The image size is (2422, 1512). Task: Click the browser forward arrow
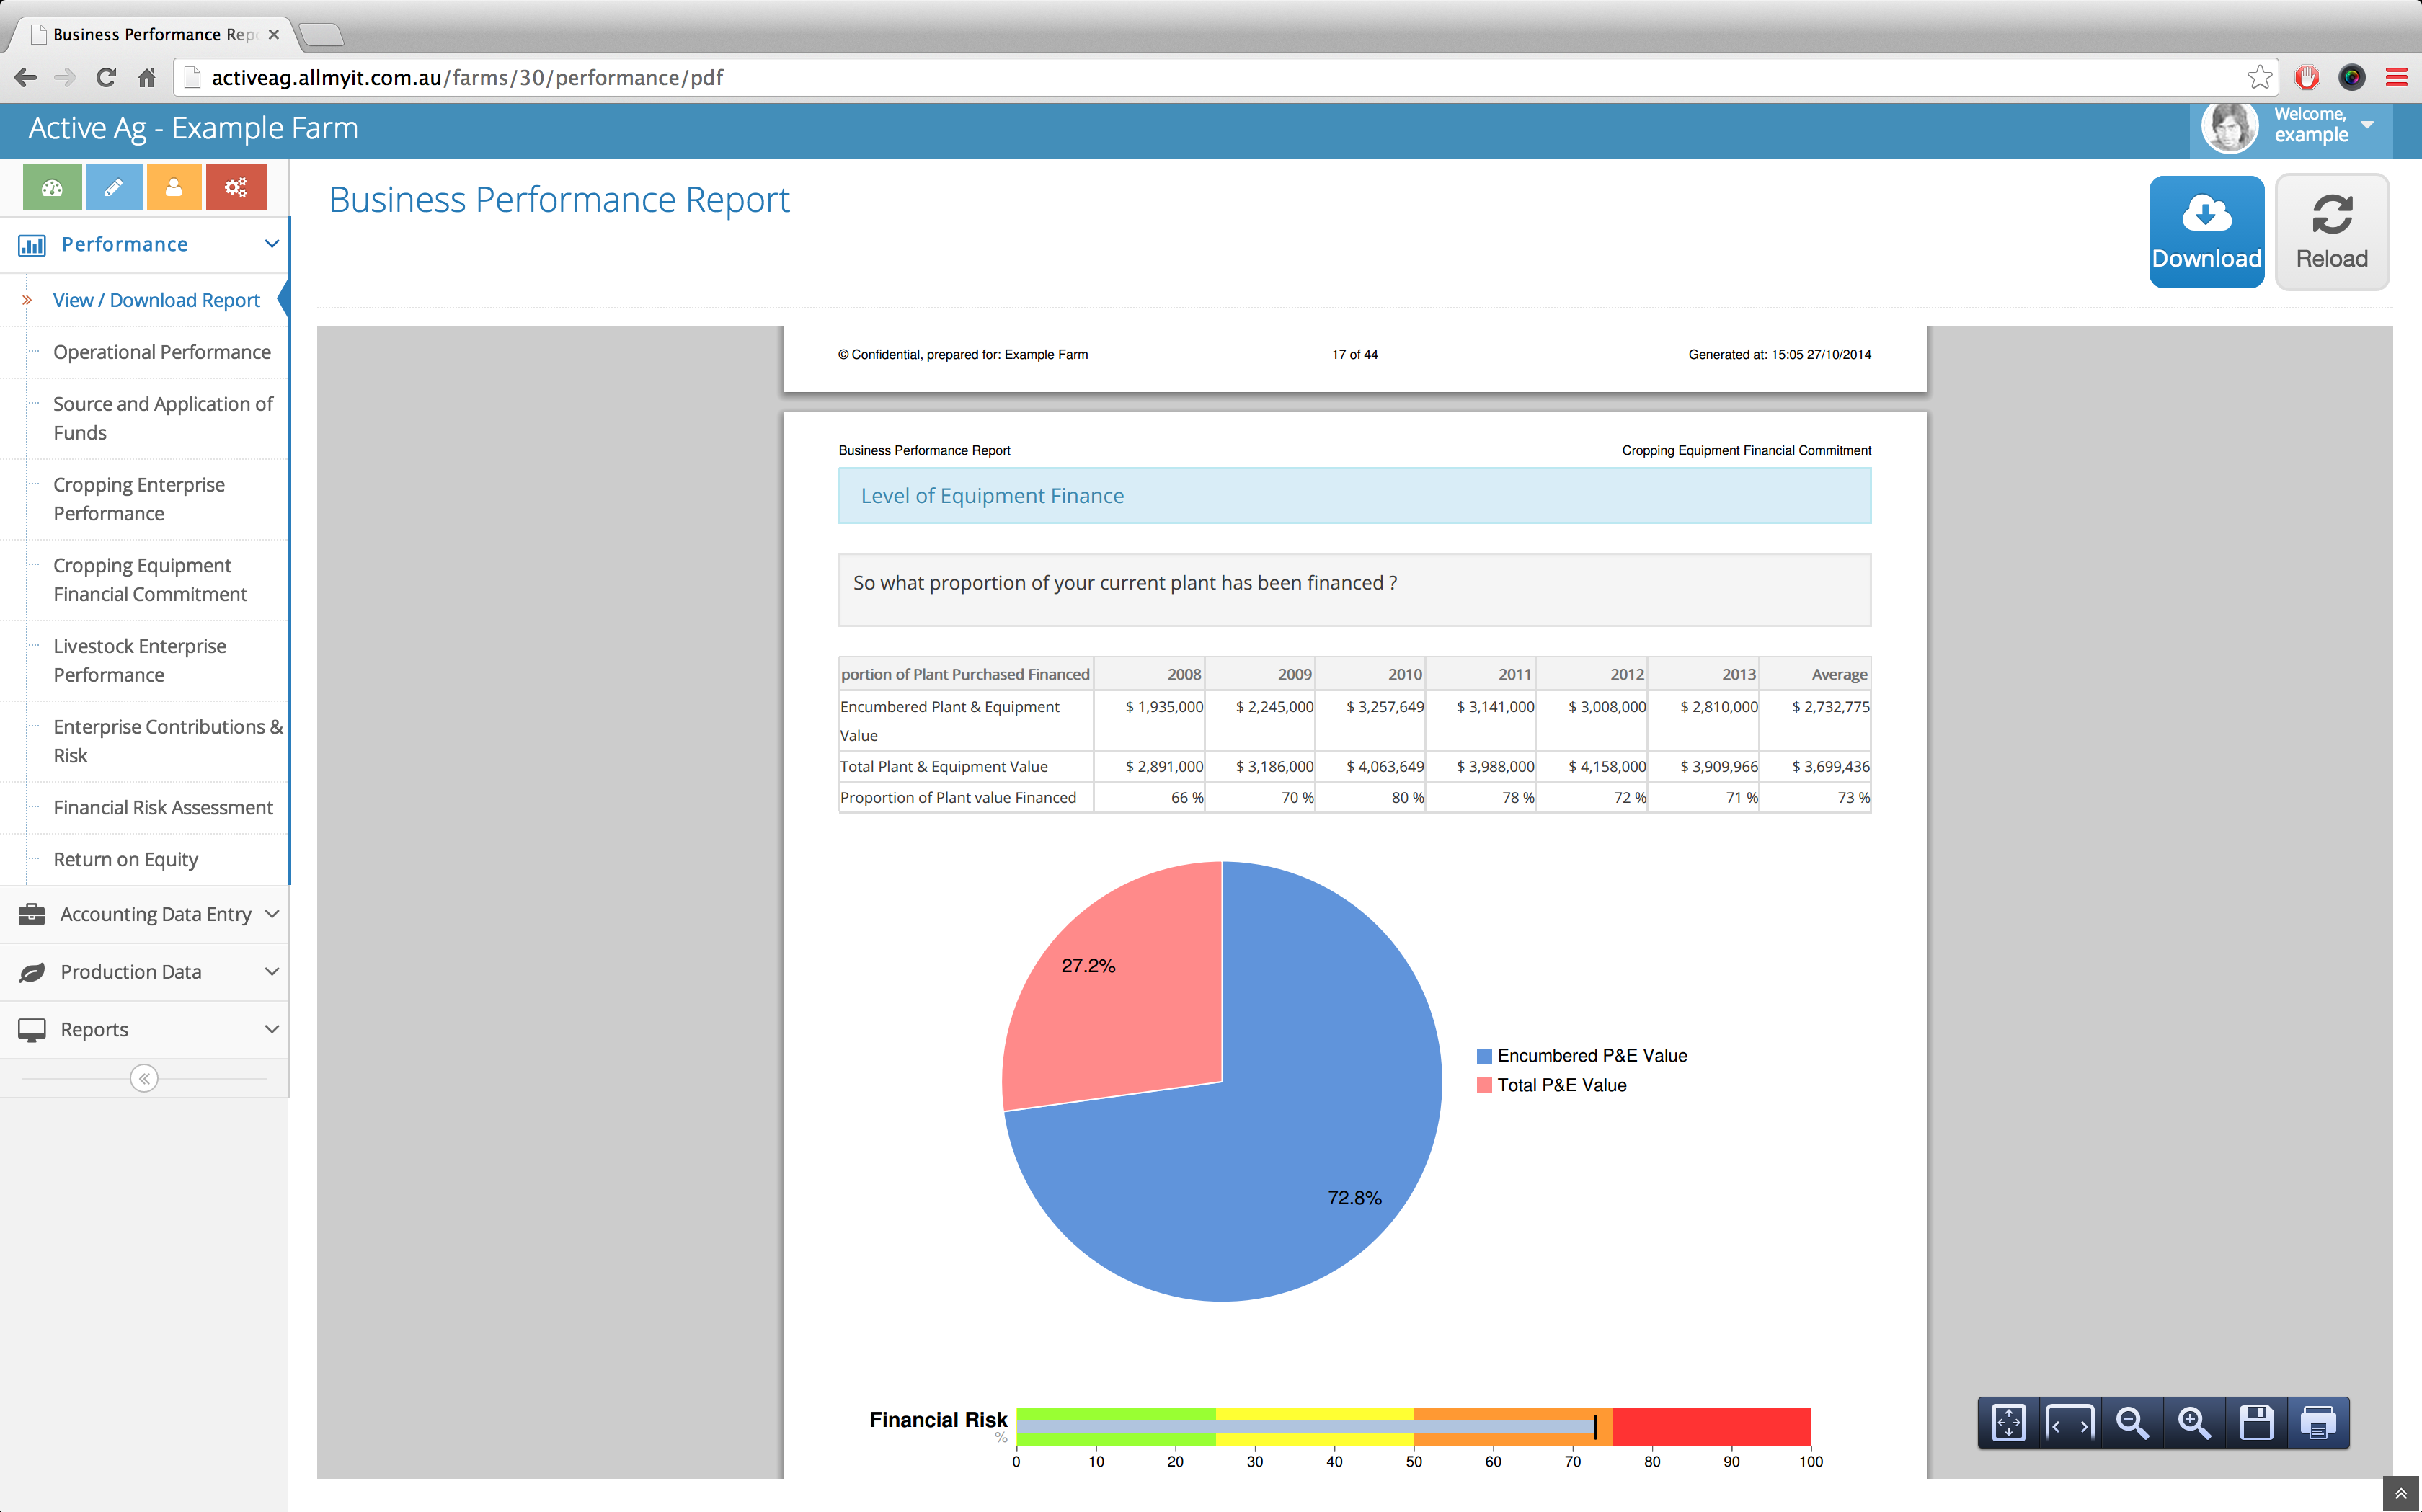(65, 77)
